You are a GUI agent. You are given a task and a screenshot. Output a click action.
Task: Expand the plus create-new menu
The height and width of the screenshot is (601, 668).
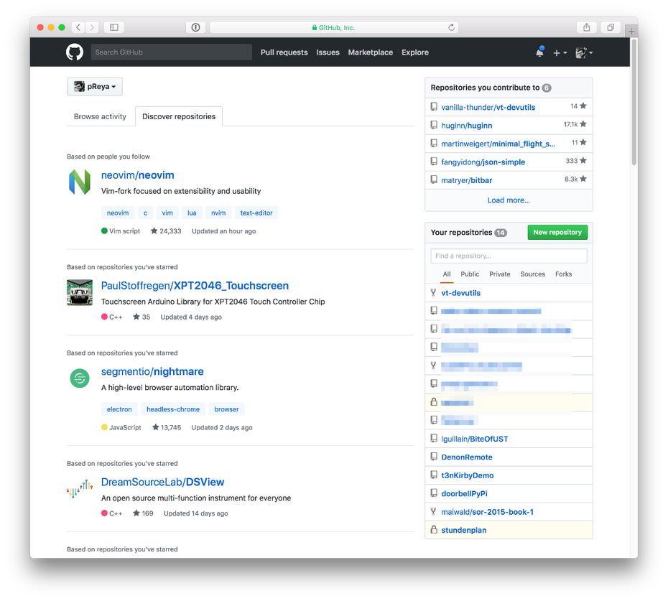coord(560,53)
